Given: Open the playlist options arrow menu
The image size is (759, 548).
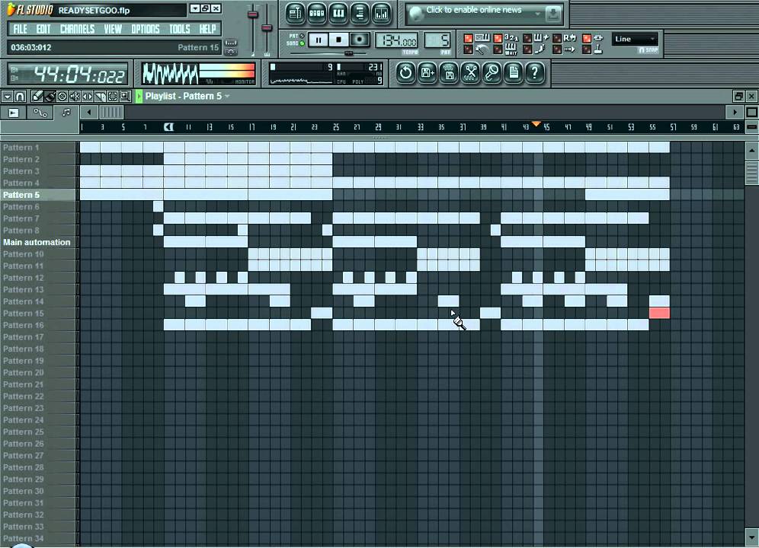Looking at the screenshot, I should click(8, 96).
